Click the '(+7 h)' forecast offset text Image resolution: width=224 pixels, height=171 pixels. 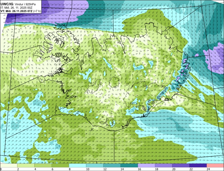pos(37,11)
